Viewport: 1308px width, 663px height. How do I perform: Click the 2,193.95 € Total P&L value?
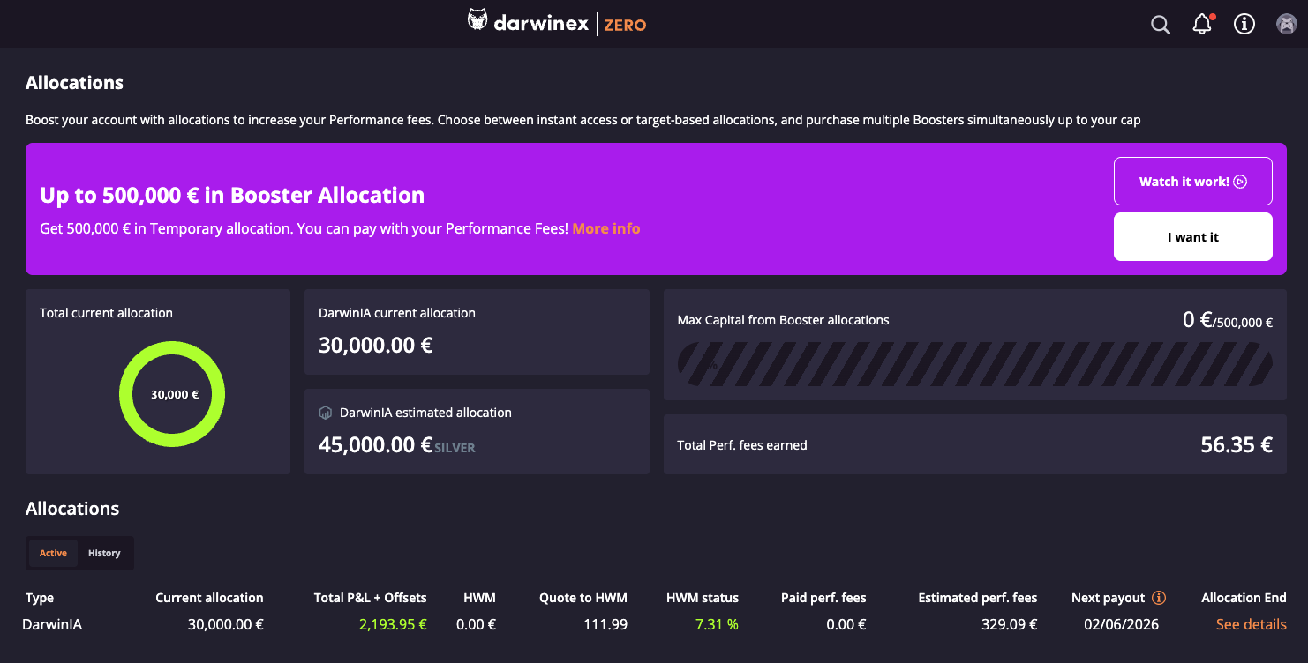pos(393,624)
